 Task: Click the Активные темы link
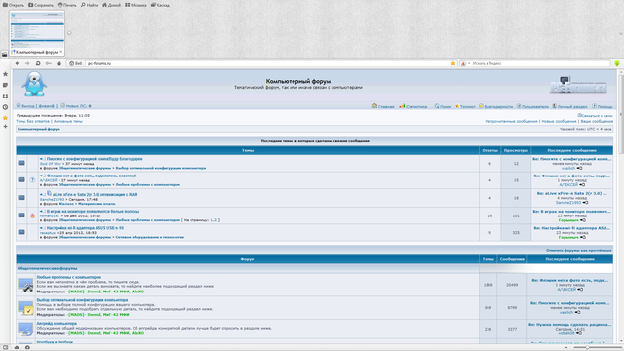coord(68,121)
